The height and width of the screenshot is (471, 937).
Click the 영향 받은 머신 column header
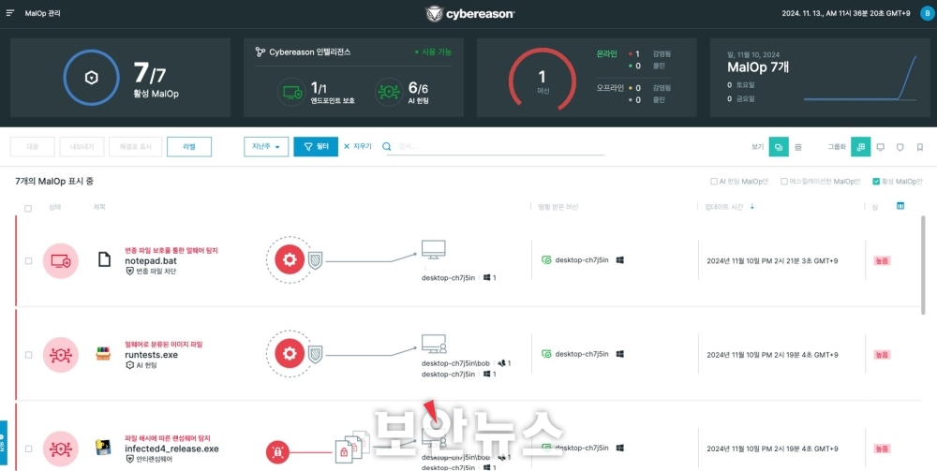(558, 207)
